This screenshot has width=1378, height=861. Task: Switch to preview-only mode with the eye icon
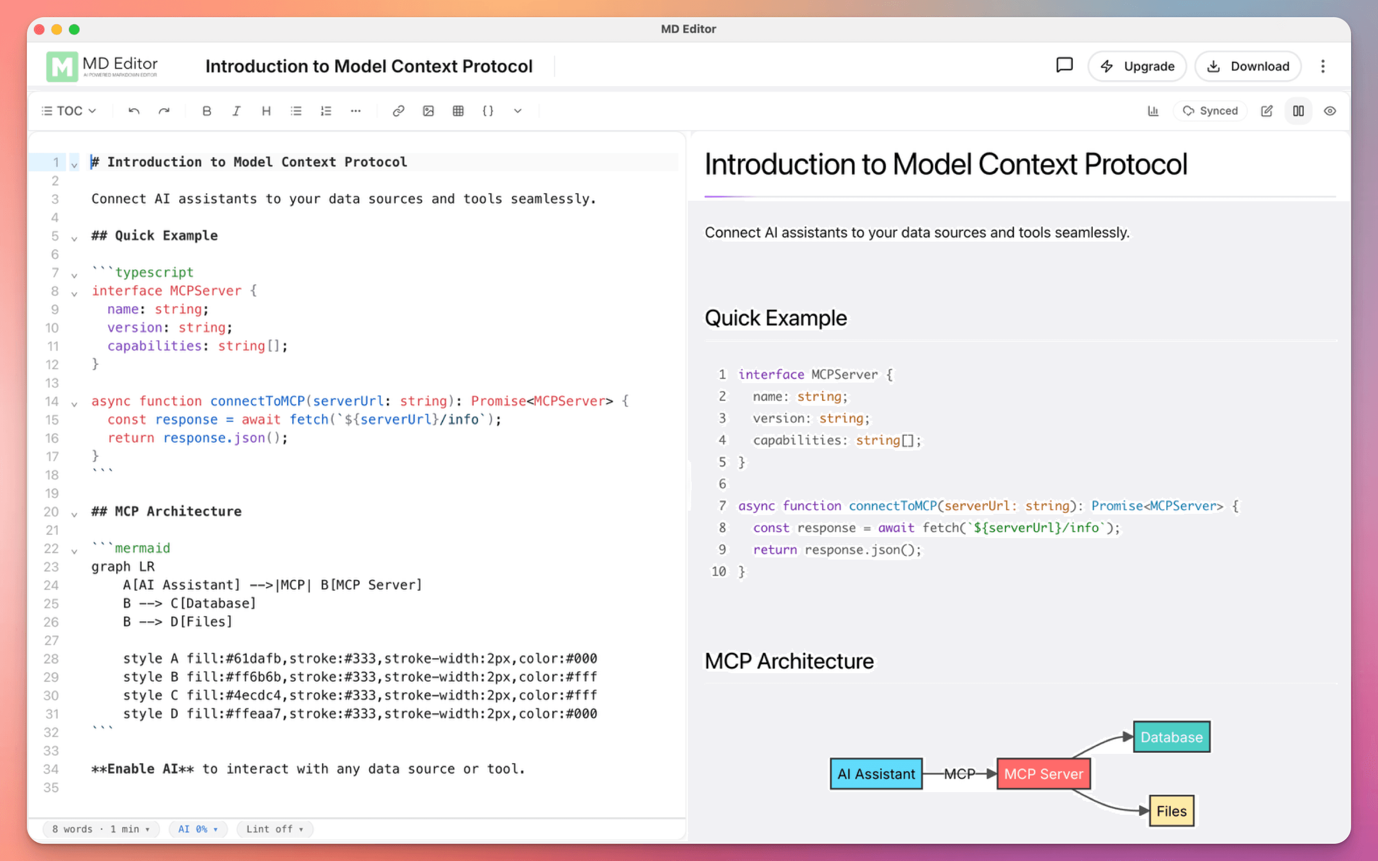[x=1330, y=111]
